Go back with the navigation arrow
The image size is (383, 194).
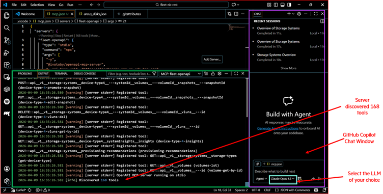point(92,5)
